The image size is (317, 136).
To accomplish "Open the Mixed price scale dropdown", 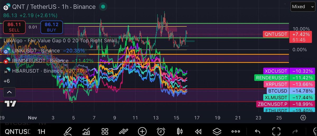I will coord(303,7).
